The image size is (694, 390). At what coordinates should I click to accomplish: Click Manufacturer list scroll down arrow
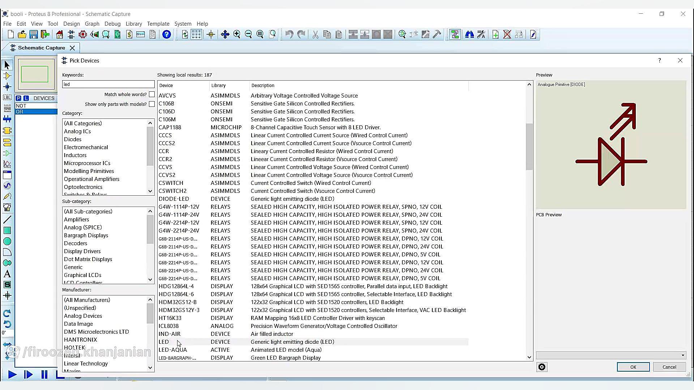coord(150,368)
